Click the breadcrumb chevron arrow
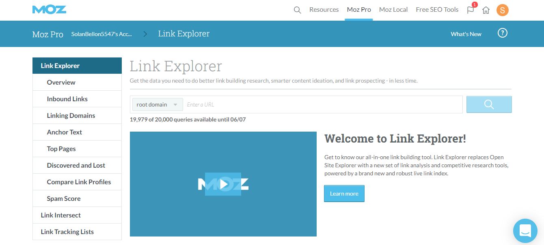The image size is (544, 245). (145, 34)
